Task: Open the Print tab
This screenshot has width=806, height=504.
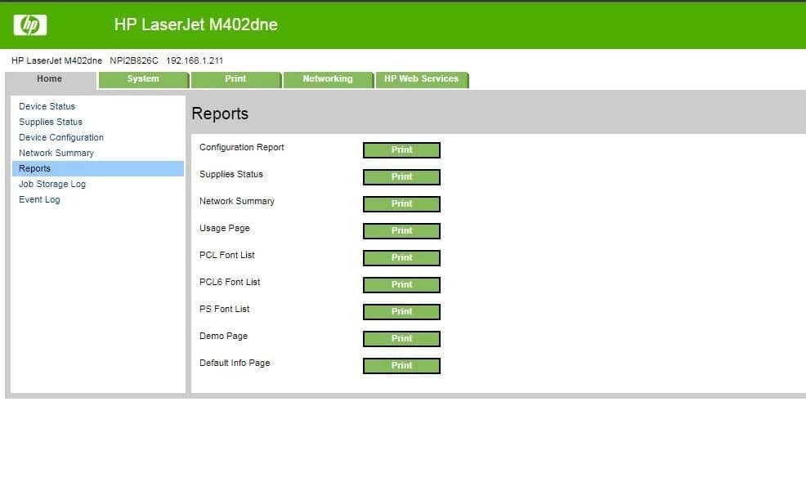Action: [235, 79]
